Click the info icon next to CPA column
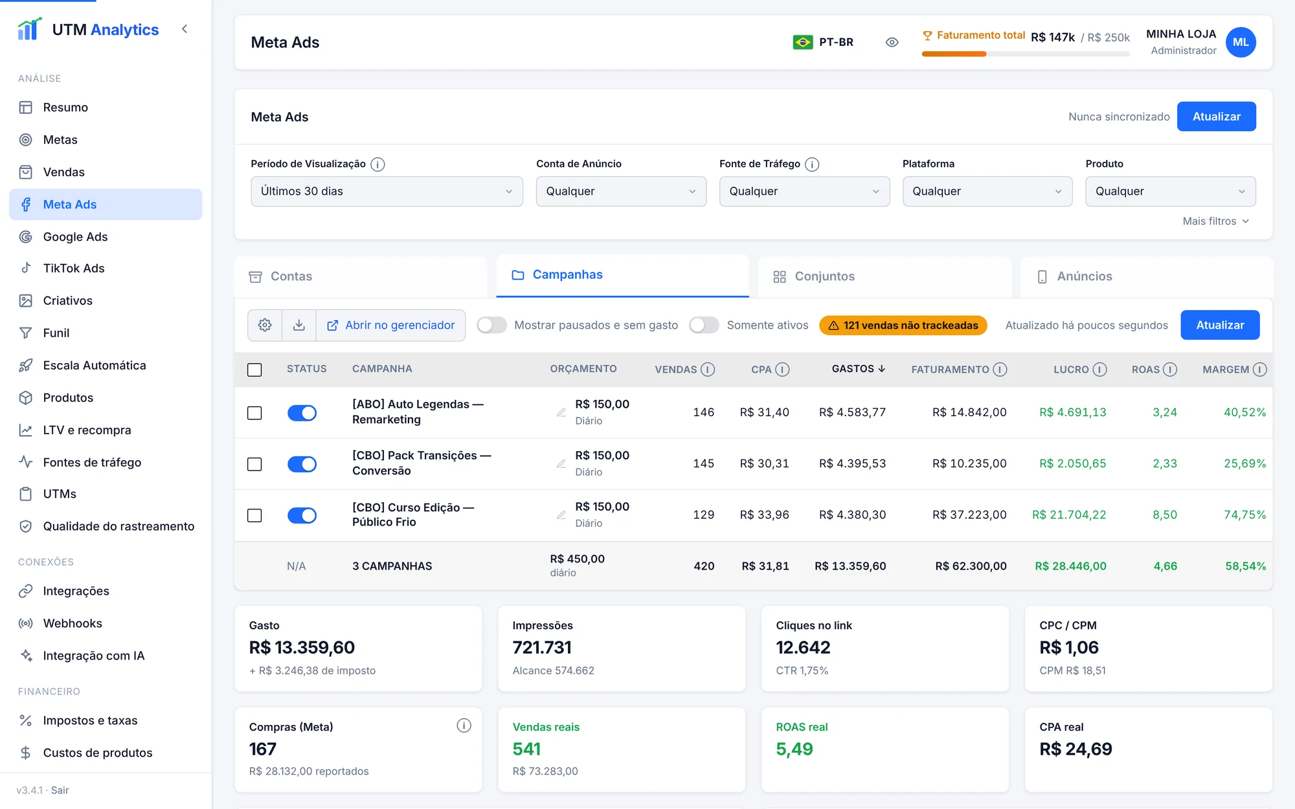Viewport: 1295px width, 809px height. pos(782,369)
